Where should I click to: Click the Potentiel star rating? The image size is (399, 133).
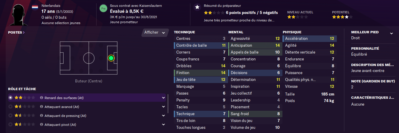click(x=340, y=17)
